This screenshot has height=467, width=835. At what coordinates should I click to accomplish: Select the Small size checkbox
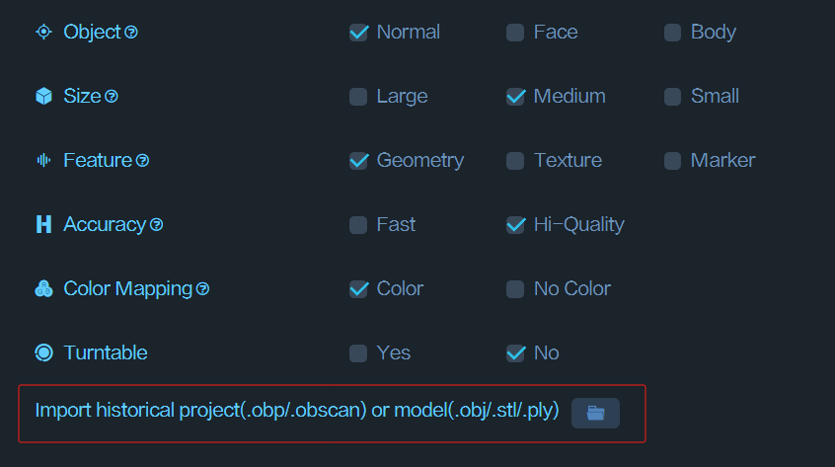point(672,97)
